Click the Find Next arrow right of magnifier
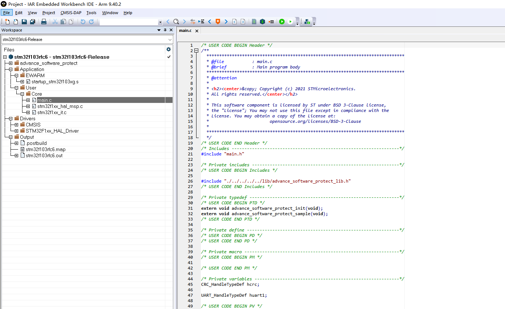Viewport: 505px width, 309px height. (x=184, y=22)
